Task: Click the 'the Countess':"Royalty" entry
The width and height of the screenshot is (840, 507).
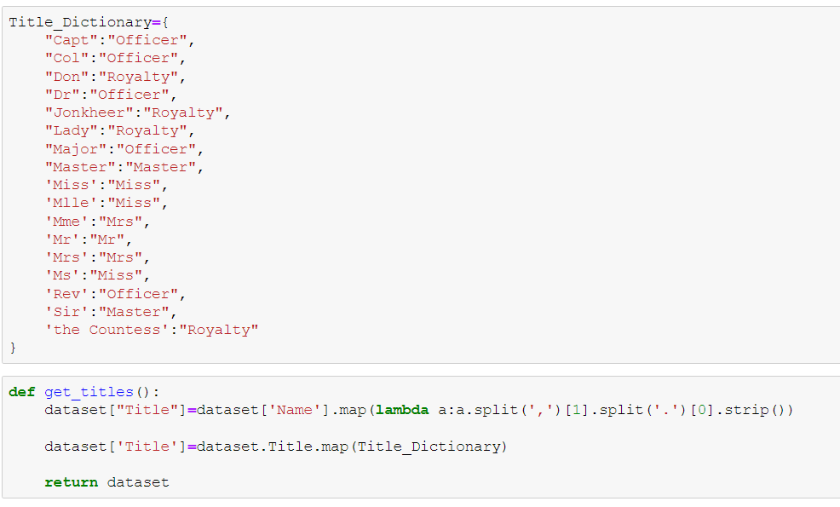Action: point(151,330)
